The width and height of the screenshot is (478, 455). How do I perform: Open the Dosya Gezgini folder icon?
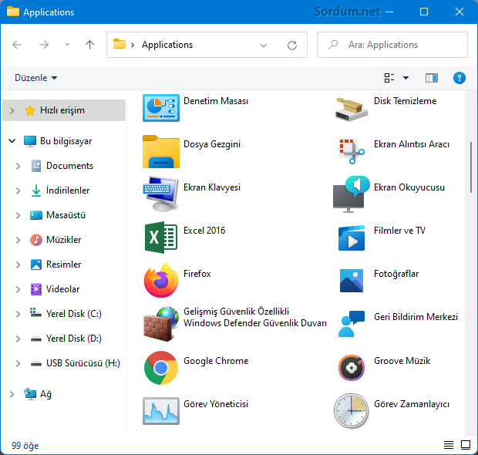(x=161, y=152)
